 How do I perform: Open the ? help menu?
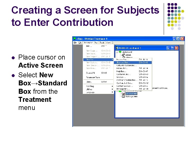[x=113, y=43]
